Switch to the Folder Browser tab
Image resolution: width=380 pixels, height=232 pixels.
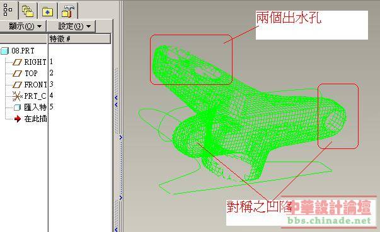click(x=28, y=11)
